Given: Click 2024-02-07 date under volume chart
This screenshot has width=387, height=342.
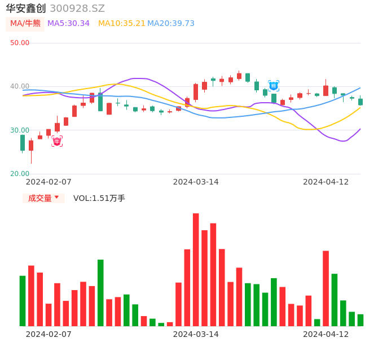Looking at the screenshot, I should coord(49,334).
